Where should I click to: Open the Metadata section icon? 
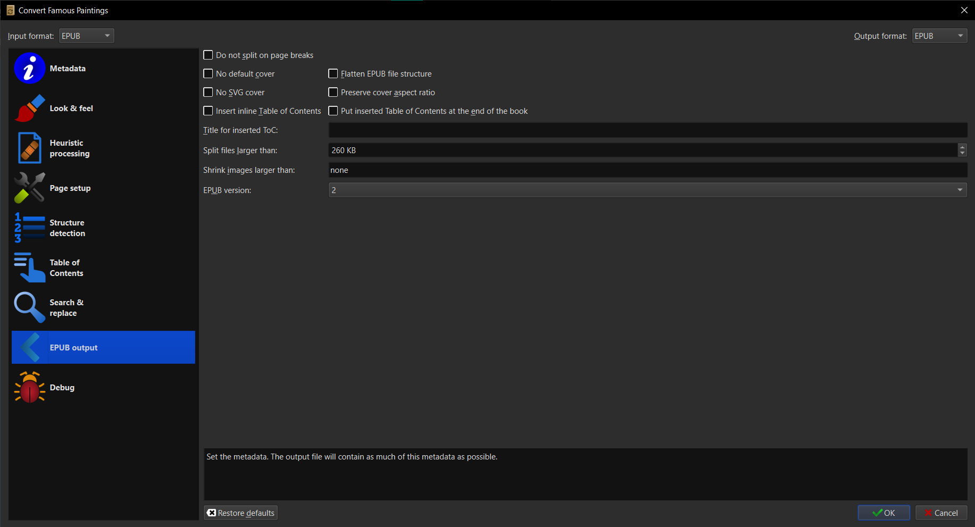29,68
